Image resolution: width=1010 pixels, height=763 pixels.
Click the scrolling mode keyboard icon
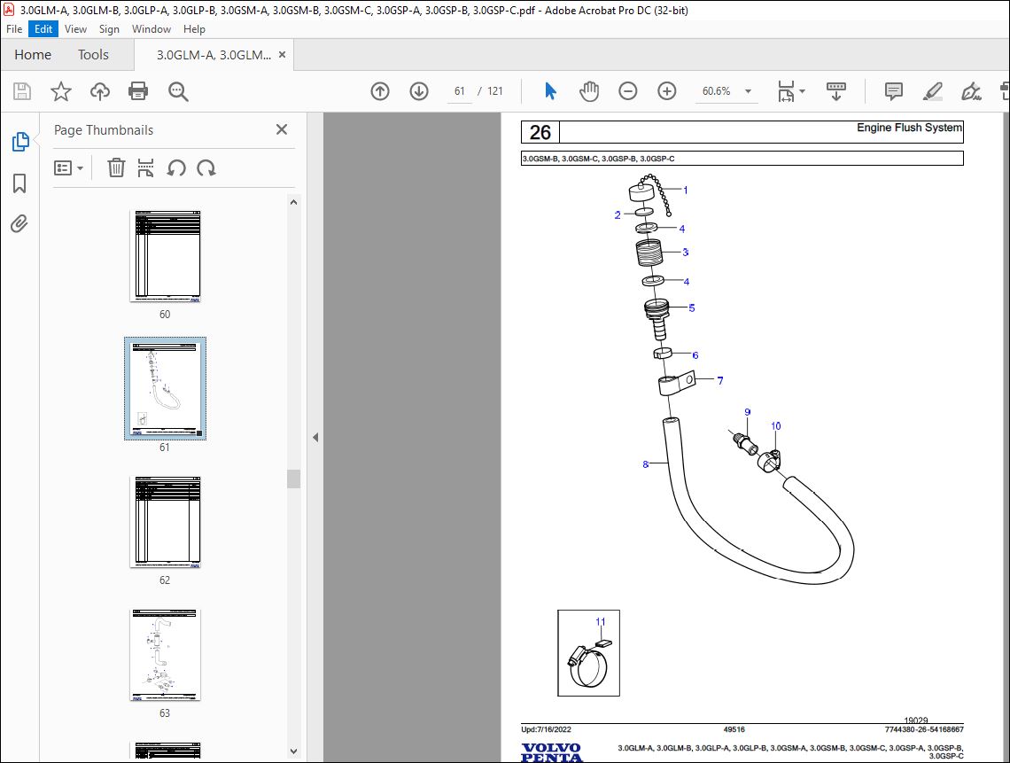[836, 91]
